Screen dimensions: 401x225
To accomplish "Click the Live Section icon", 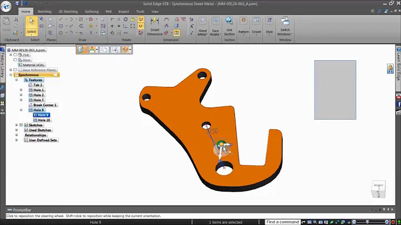I will pyautogui.click(x=229, y=21).
